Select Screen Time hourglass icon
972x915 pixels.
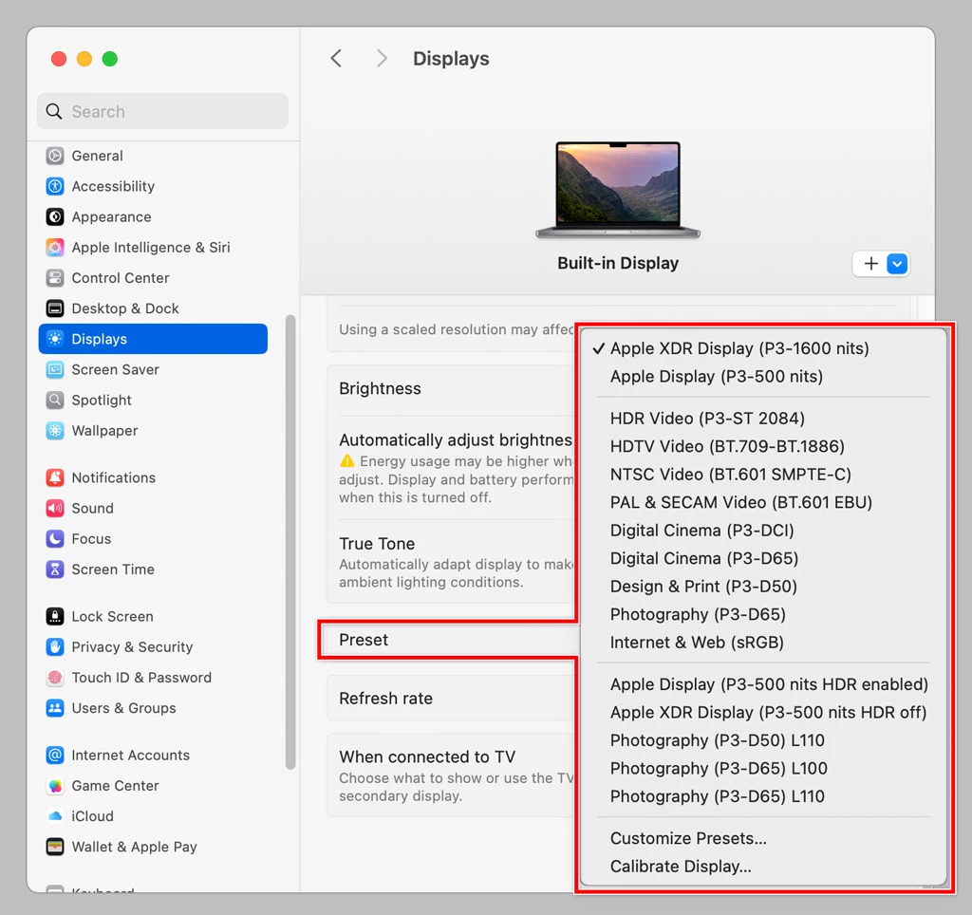(55, 570)
